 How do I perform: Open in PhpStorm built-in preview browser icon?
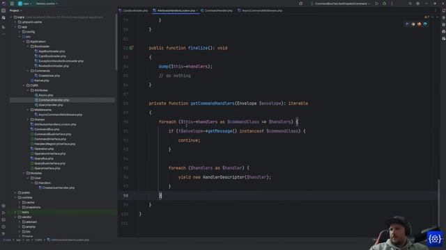point(407,24)
